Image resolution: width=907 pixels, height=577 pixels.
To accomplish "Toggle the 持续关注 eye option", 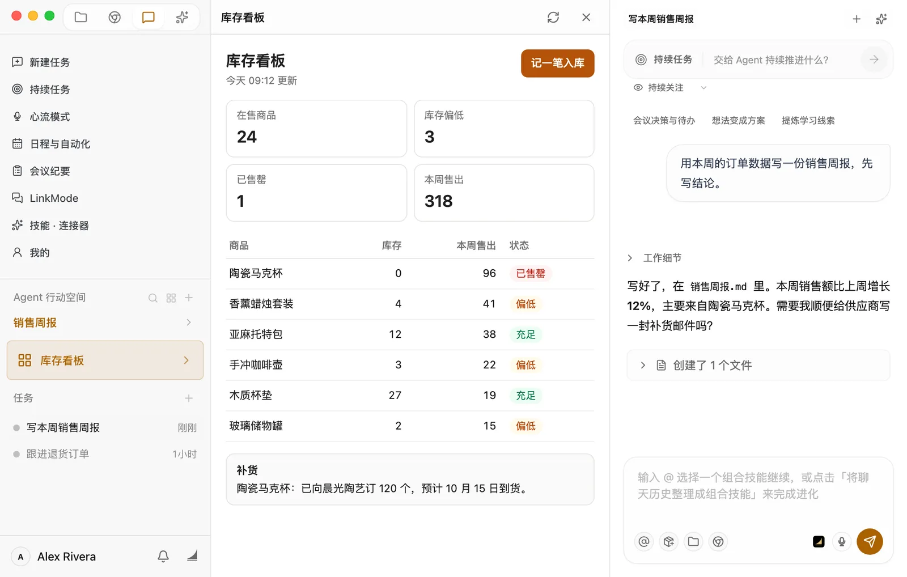I will point(638,88).
